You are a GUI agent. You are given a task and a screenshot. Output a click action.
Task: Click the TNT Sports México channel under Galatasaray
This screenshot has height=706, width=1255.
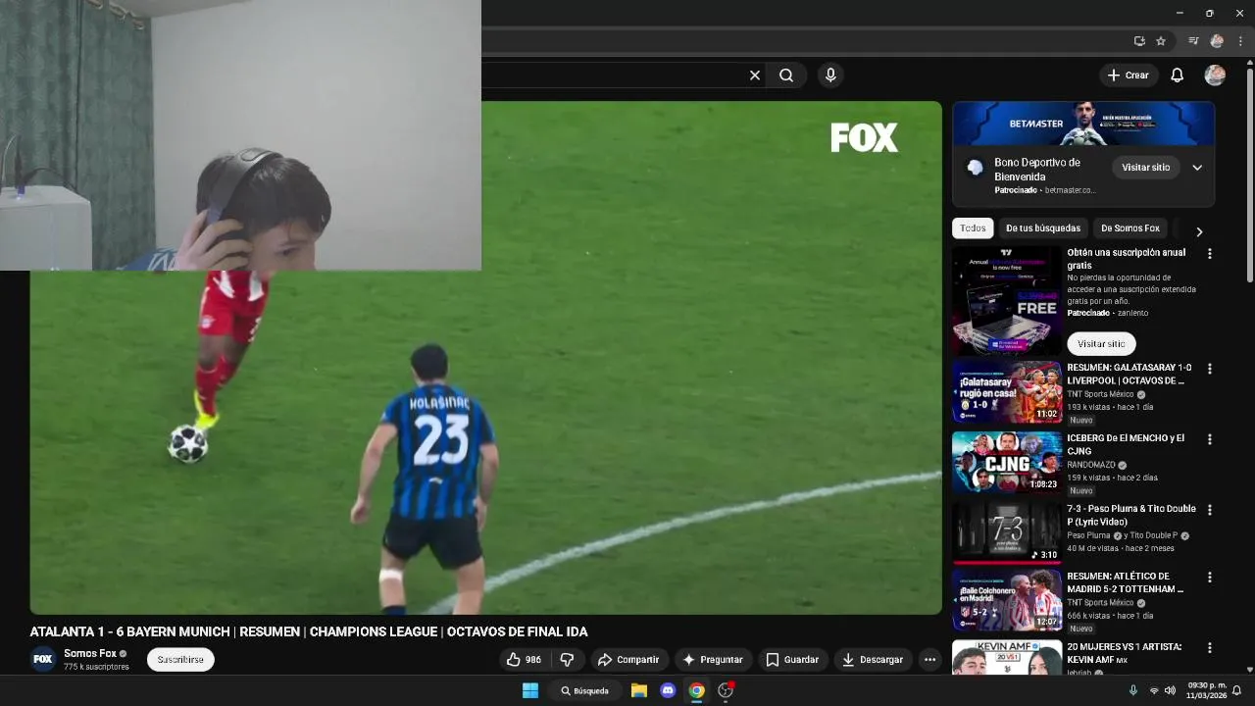point(1100,394)
